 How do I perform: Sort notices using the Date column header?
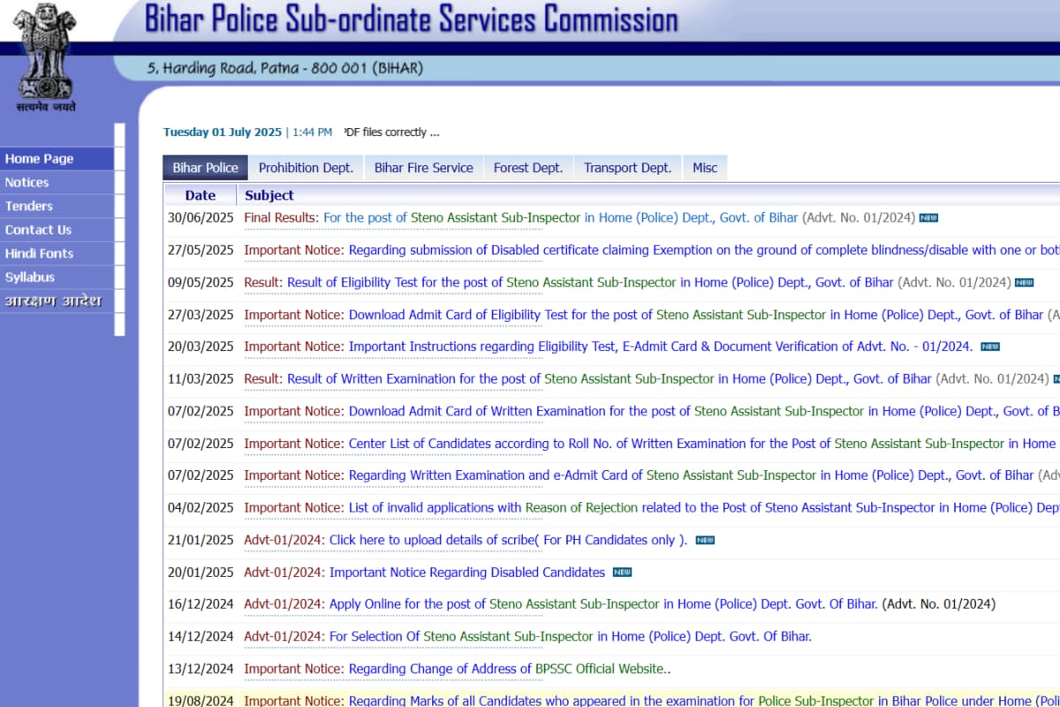[201, 194]
